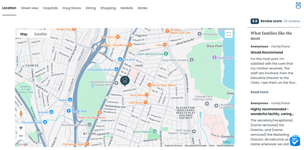Open the Shopping tab
The image size is (304, 150).
point(108,8)
